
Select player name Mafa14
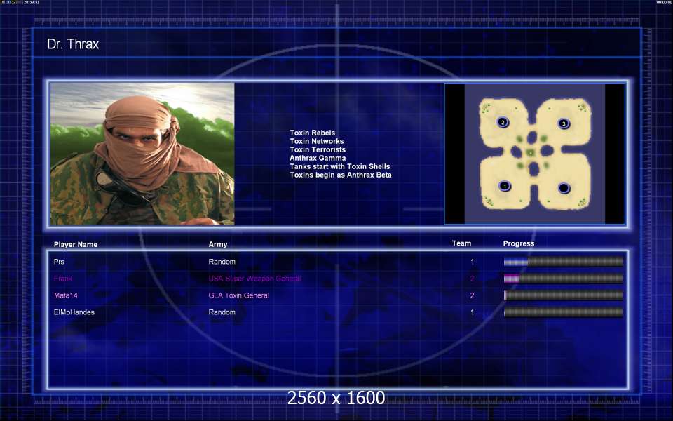(x=66, y=295)
